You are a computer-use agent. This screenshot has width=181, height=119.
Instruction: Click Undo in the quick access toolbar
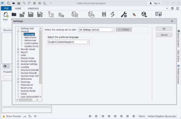point(24,3)
